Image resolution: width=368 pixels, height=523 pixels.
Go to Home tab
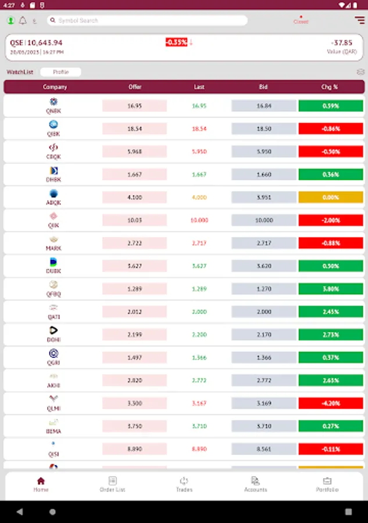(41, 484)
